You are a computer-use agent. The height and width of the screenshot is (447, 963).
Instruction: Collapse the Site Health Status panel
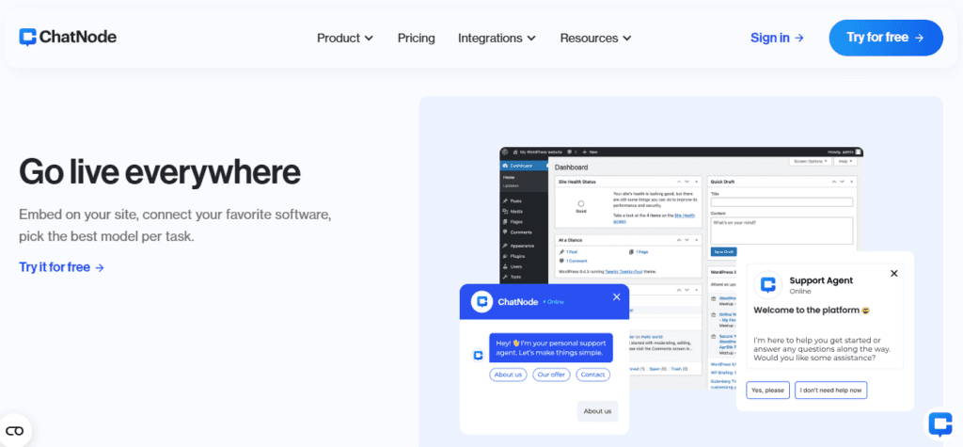pyautogui.click(x=697, y=182)
